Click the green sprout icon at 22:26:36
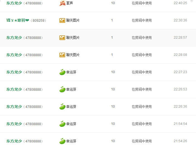Image resolution: width=196 pixels, height=148 pixels. [x=62, y=107]
